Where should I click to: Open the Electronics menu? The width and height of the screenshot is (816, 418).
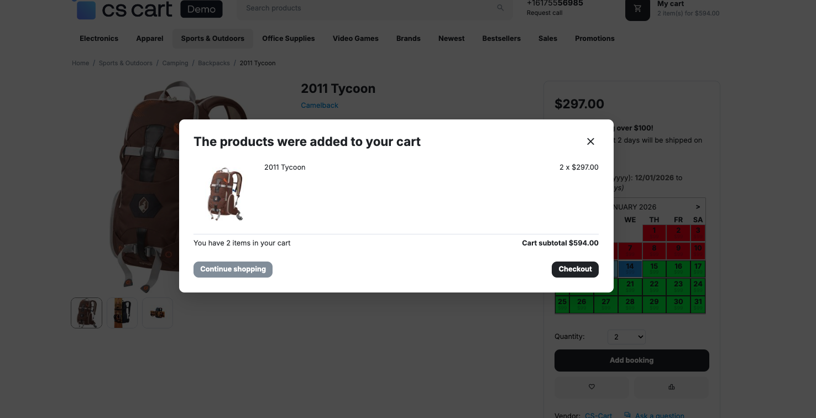99,39
